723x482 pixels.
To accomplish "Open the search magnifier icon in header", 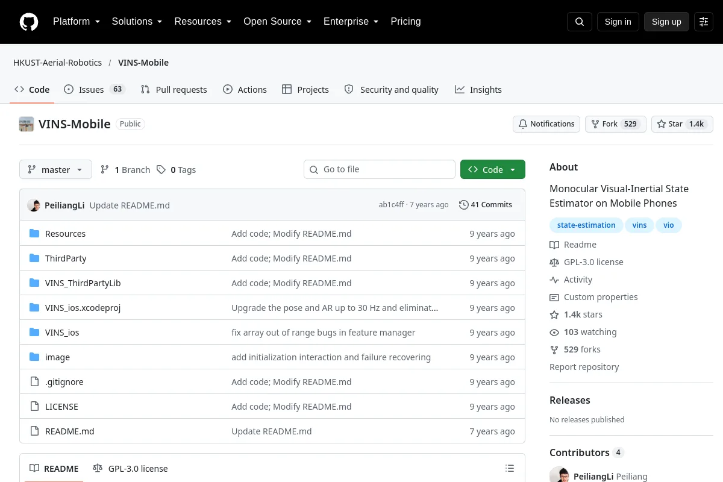I will coord(580,22).
